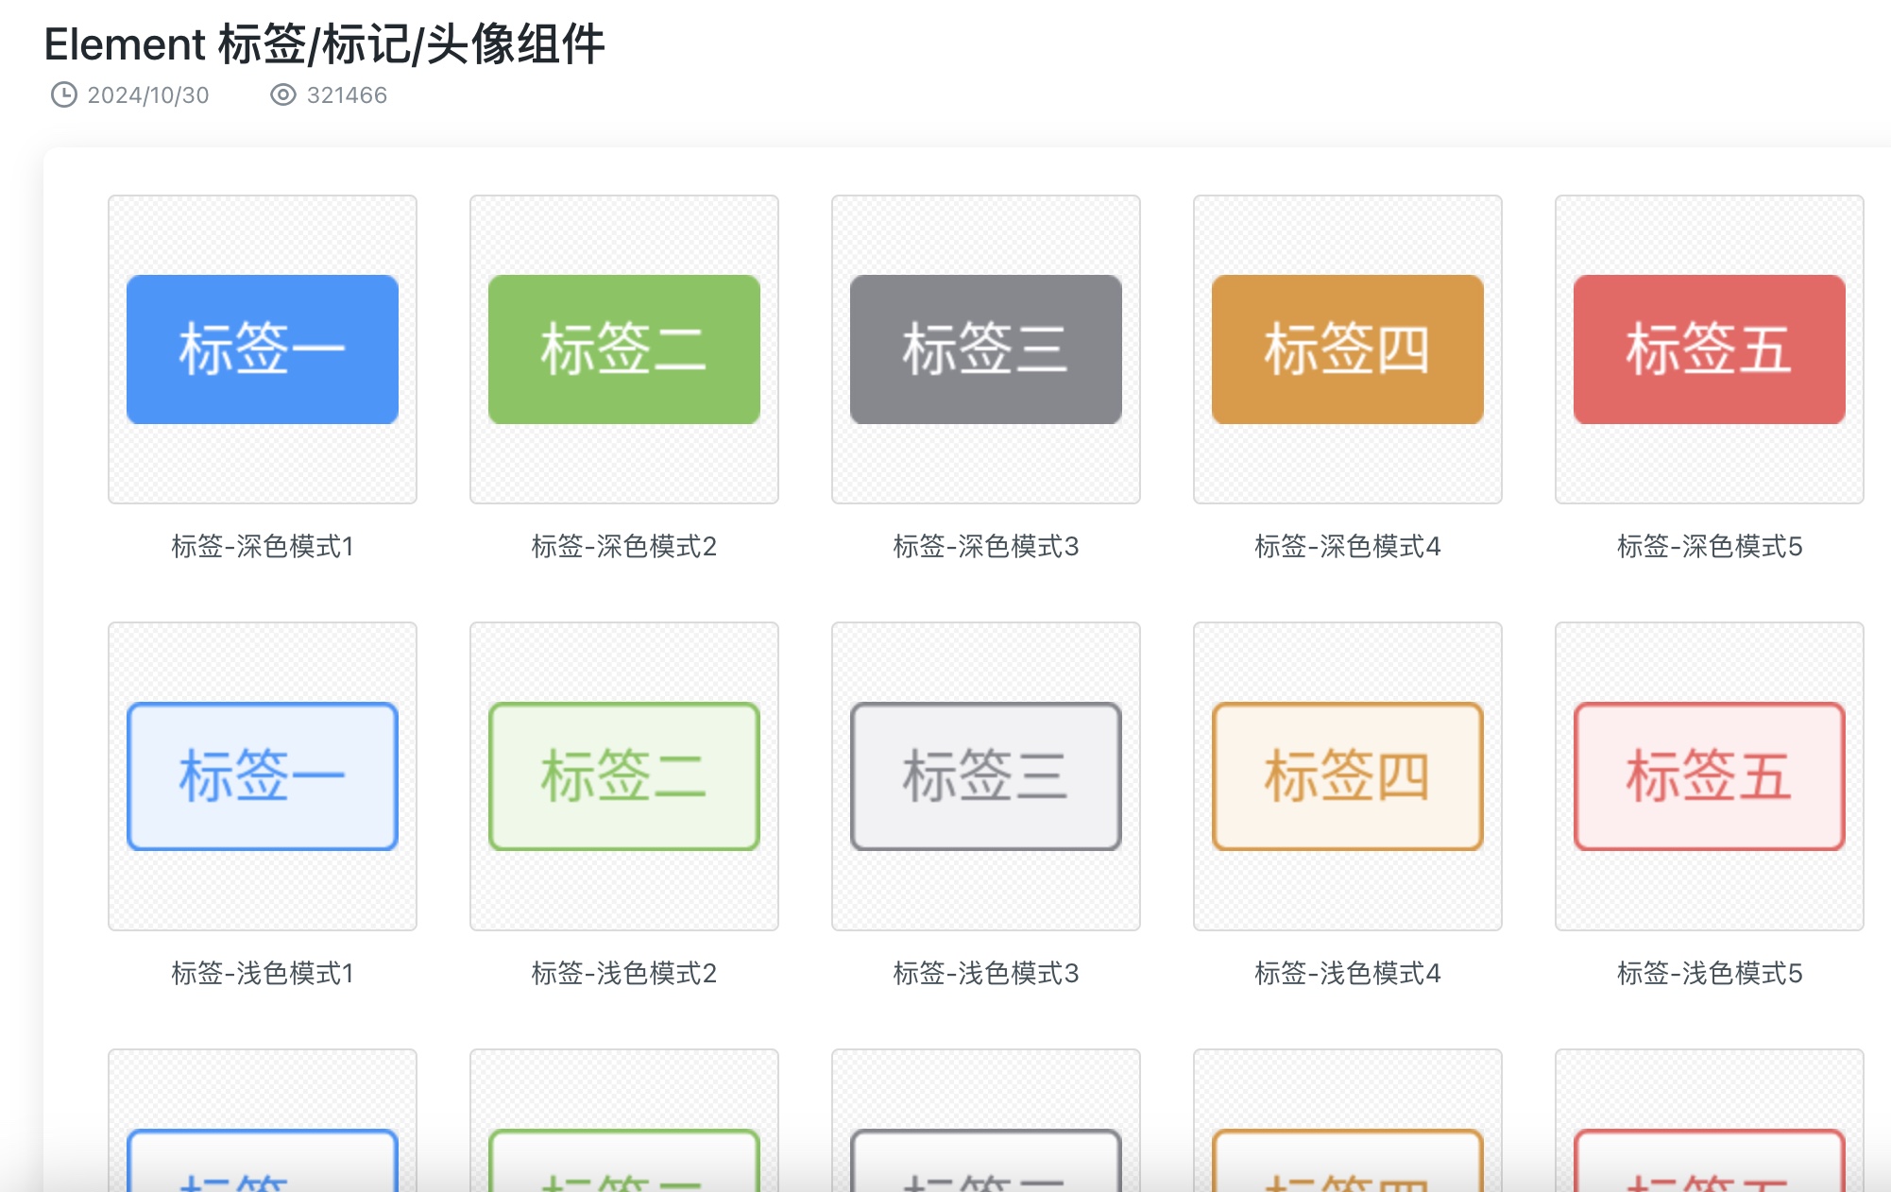
Task: Open the third-row green tag thumbnail
Action: point(624,1121)
